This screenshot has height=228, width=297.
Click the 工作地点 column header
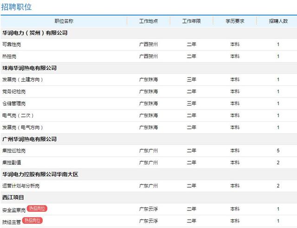point(148,21)
